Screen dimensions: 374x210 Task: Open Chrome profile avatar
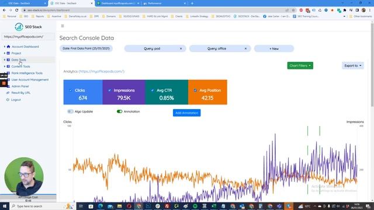coord(363,10)
